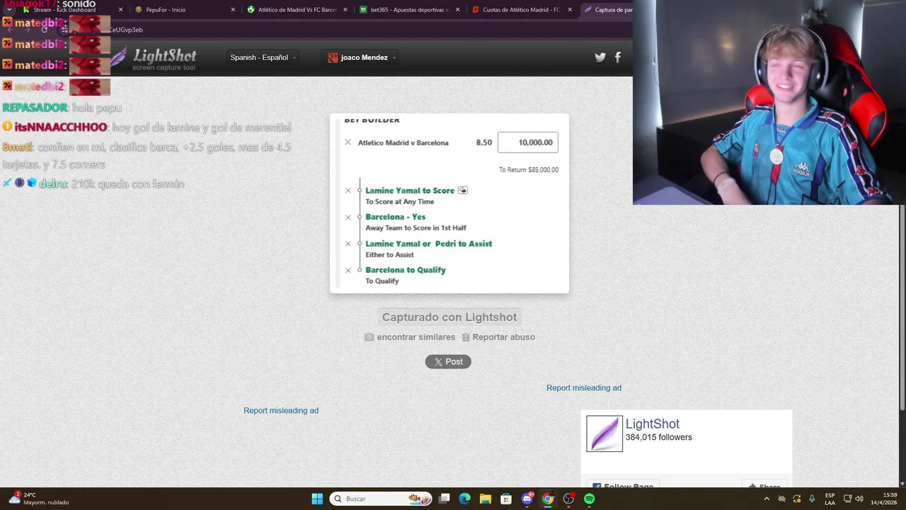Open Task View on the taskbar
Screen dimensions: 906x510
444,499
